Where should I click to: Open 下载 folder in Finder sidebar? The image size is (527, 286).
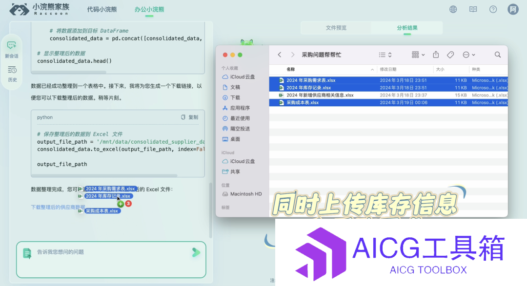231,97
